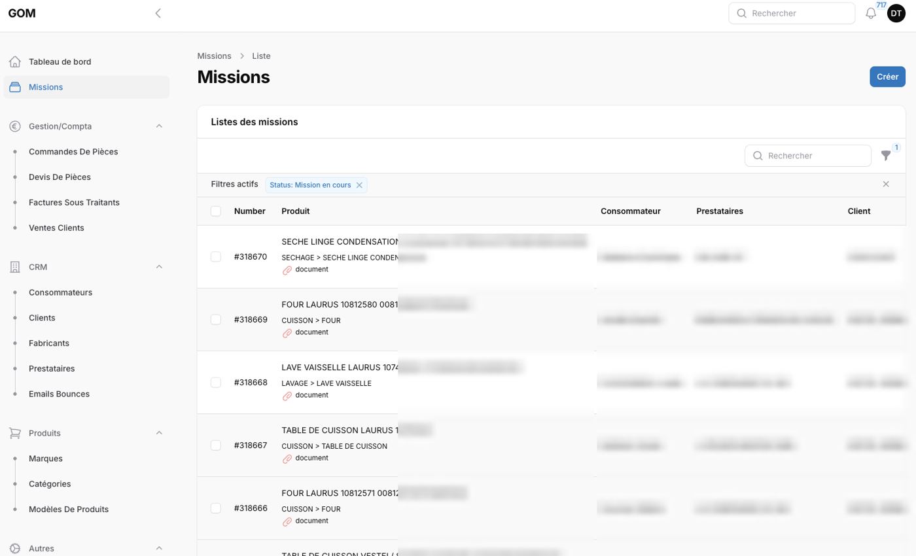This screenshot has height=556, width=916.
Task: Go to Factures Sous Traitants
Action: (74, 203)
